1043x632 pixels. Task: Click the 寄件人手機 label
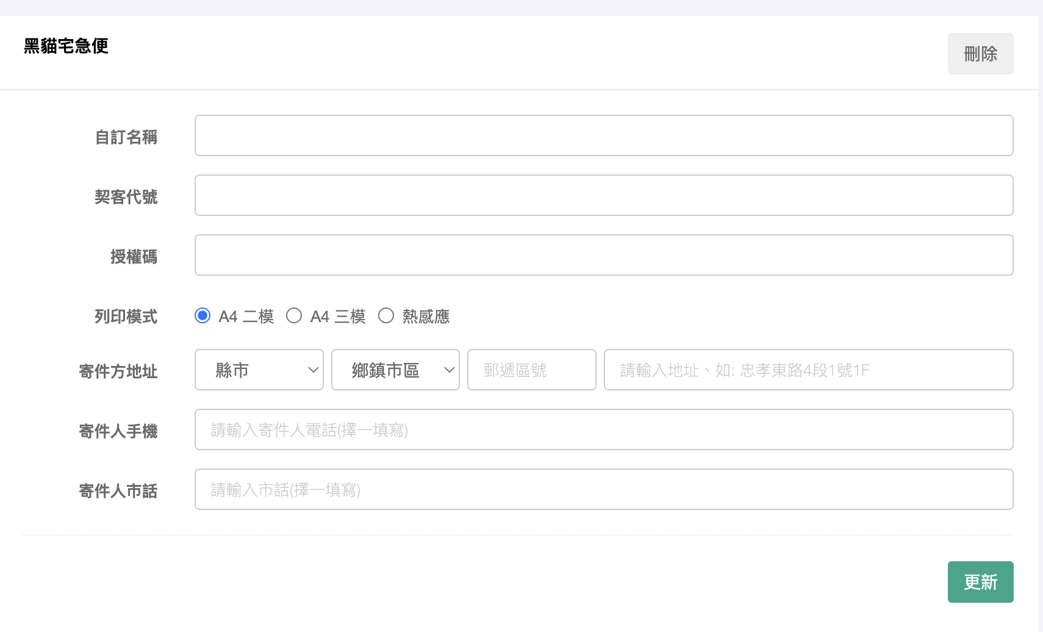click(x=118, y=431)
